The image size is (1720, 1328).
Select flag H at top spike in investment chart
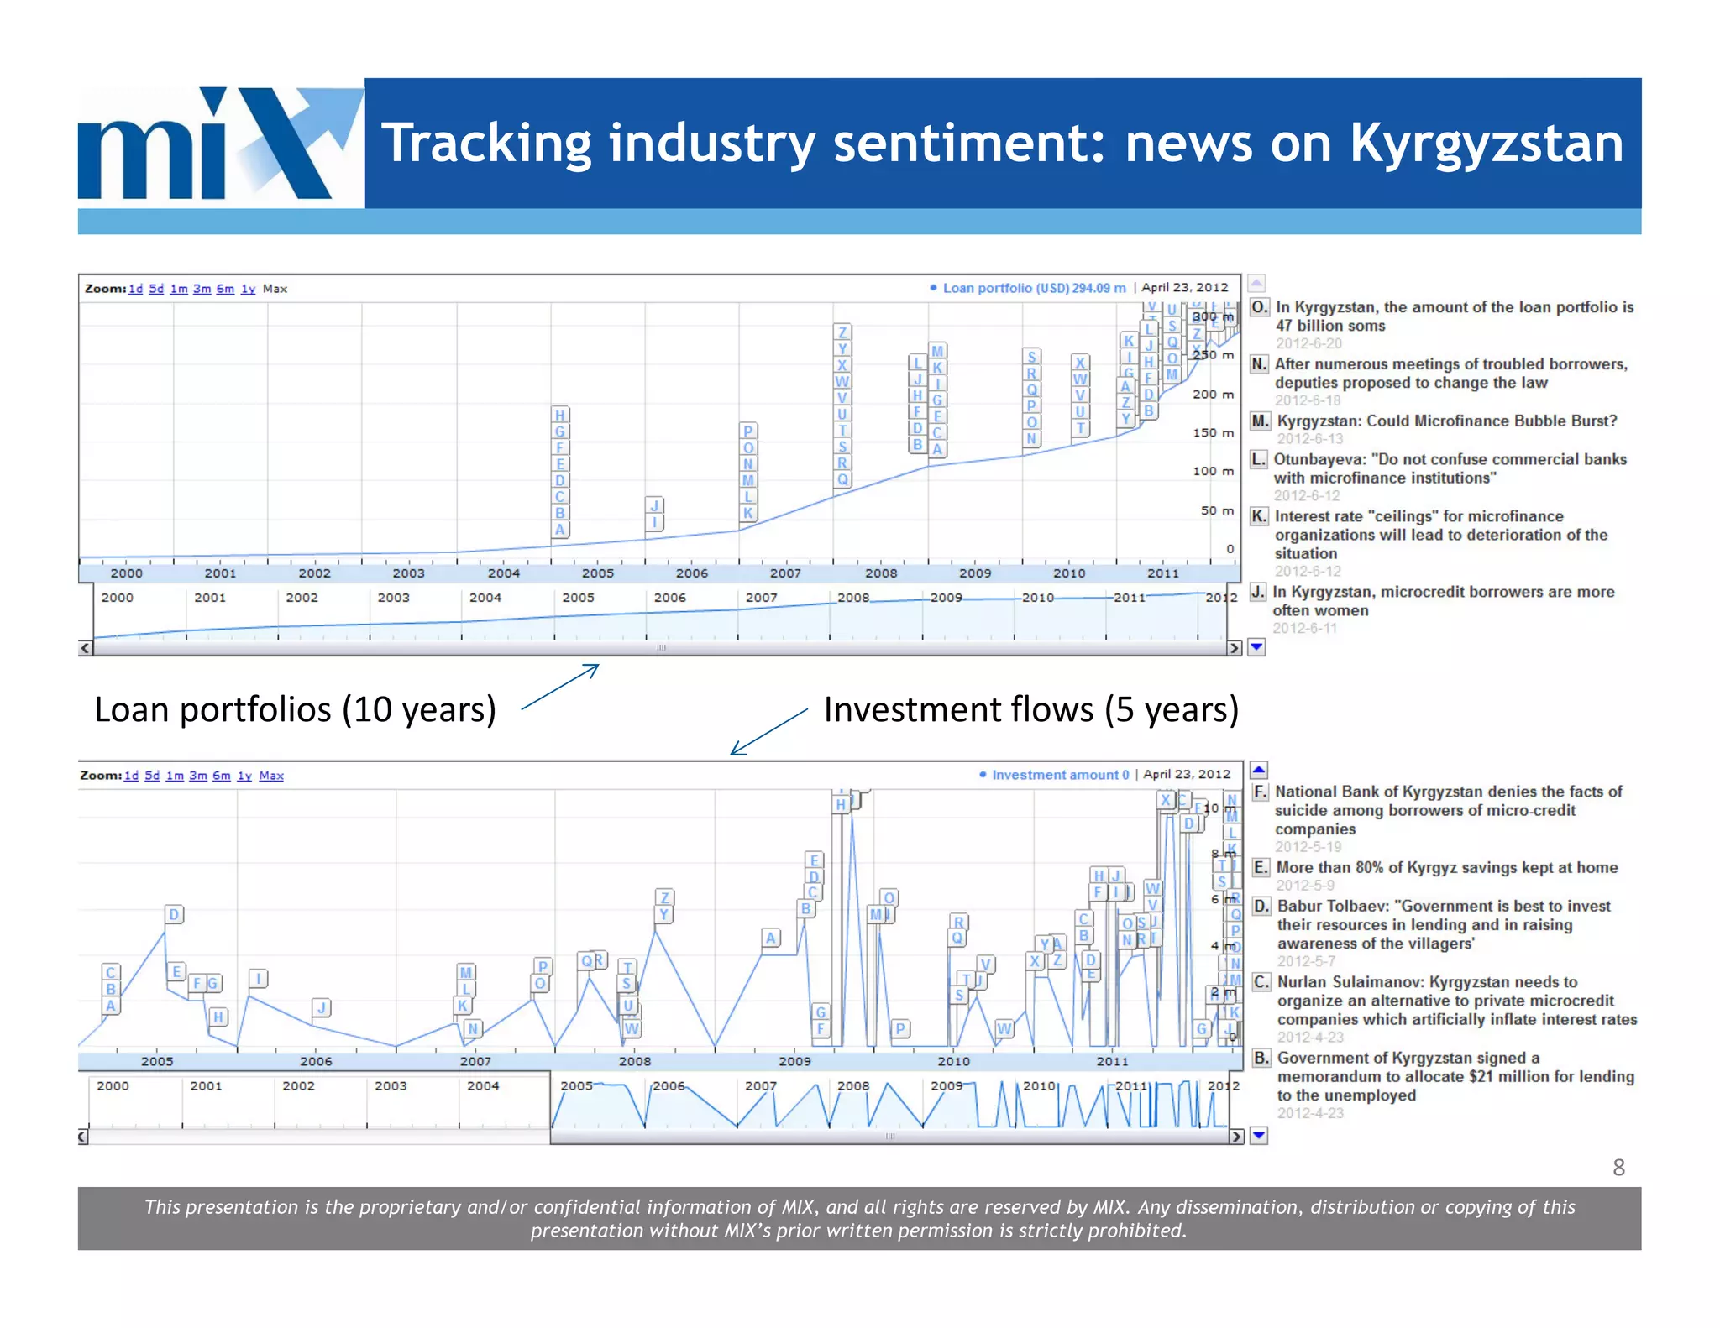point(841,804)
